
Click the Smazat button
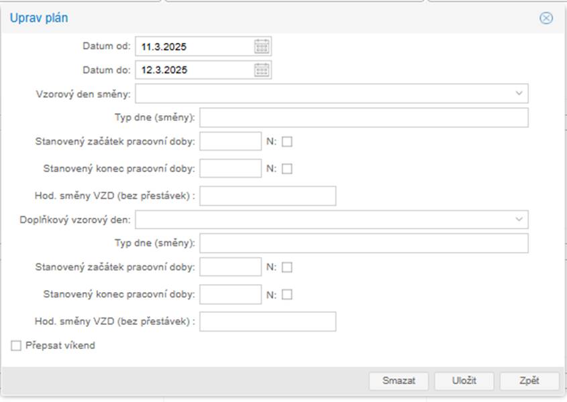[x=399, y=381]
